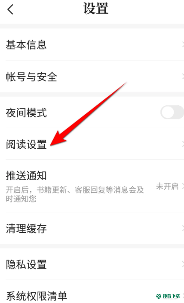
Task: Click the 设置 page title
Action: click(x=96, y=9)
